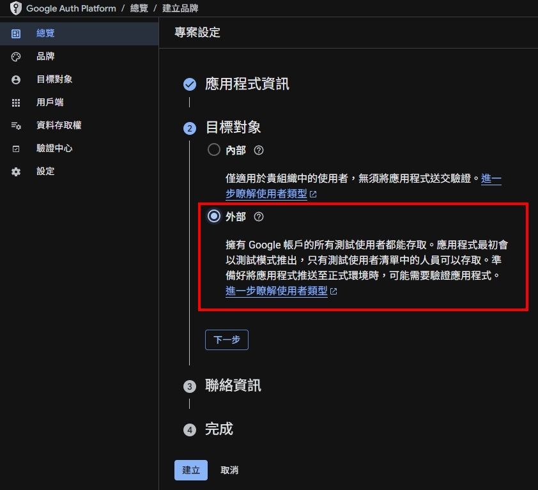Click the 下一步 button
This screenshot has height=490, width=538.
tap(226, 340)
